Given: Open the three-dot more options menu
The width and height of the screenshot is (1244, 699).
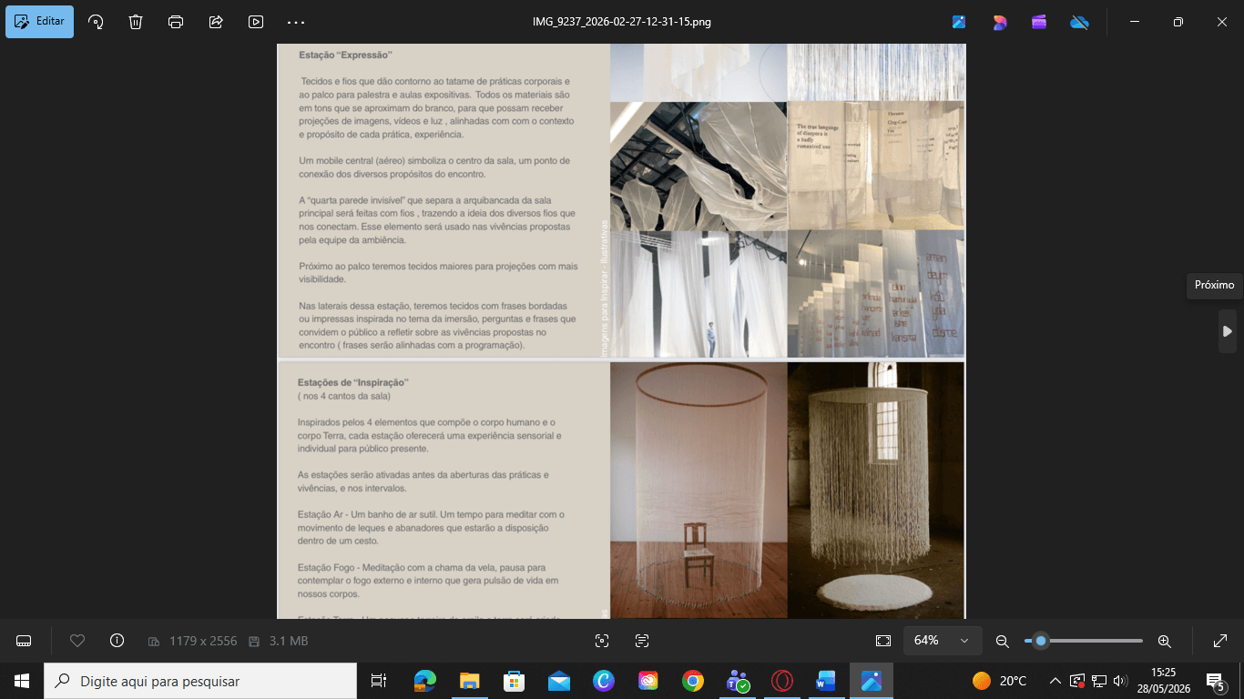Looking at the screenshot, I should pyautogui.click(x=296, y=22).
